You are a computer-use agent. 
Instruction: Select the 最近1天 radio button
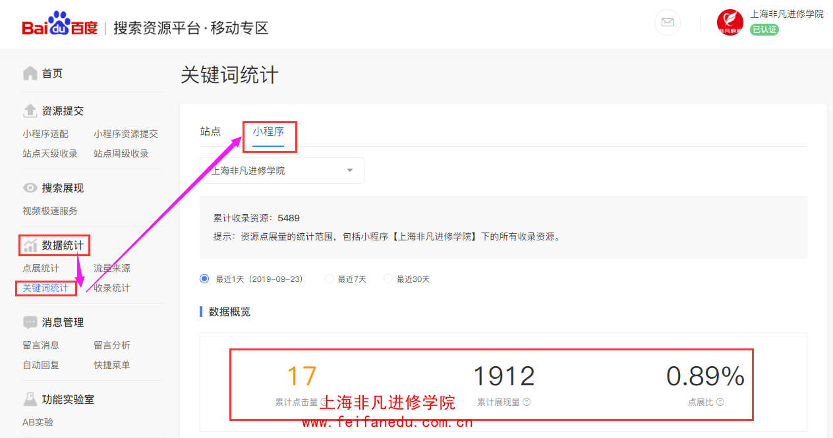tap(204, 279)
